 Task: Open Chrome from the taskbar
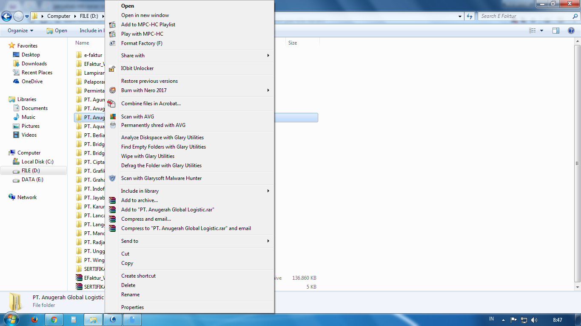click(x=54, y=320)
